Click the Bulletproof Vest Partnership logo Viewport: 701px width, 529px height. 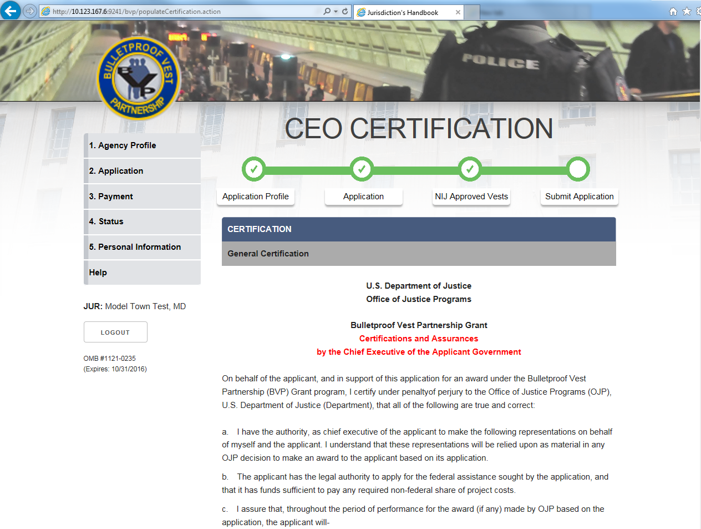click(x=139, y=78)
